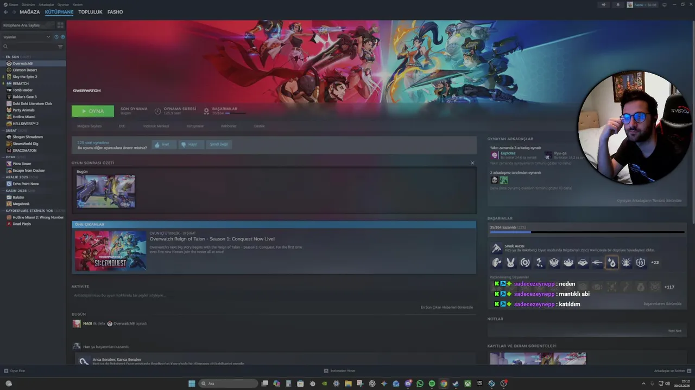The height and width of the screenshot is (390, 695).
Task: Click the notifications bell icon
Action: pos(617,5)
